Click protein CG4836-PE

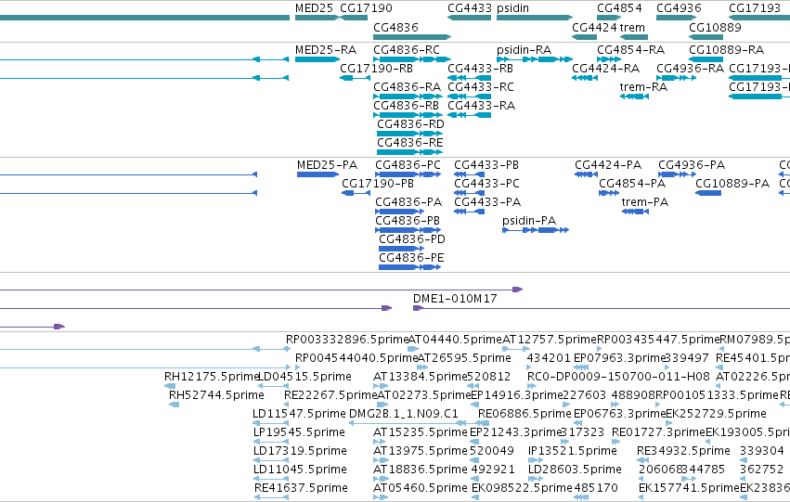pyautogui.click(x=411, y=258)
